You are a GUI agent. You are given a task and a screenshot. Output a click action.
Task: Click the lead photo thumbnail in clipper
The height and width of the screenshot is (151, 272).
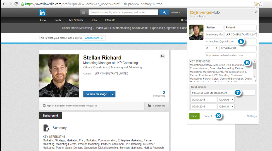196,32
